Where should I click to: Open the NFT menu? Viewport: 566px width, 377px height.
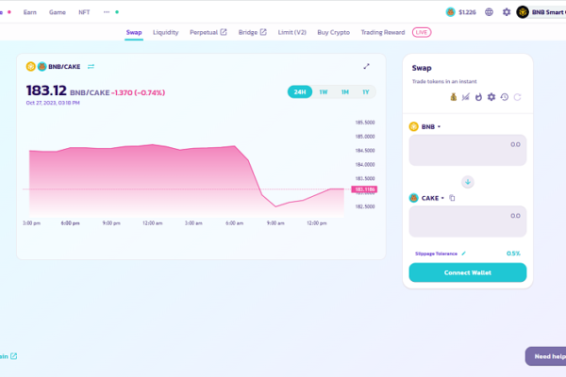pyautogui.click(x=84, y=12)
